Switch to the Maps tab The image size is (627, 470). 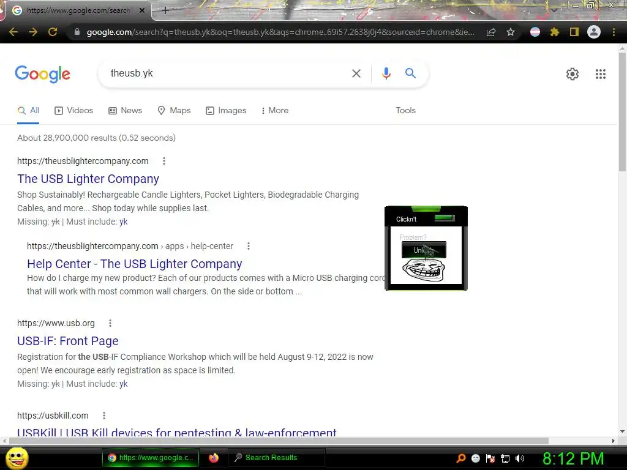tap(174, 110)
